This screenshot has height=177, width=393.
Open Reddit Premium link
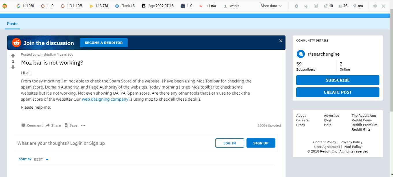(x=364, y=125)
